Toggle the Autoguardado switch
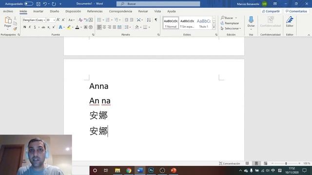The height and width of the screenshot is (175, 312). click(x=29, y=4)
